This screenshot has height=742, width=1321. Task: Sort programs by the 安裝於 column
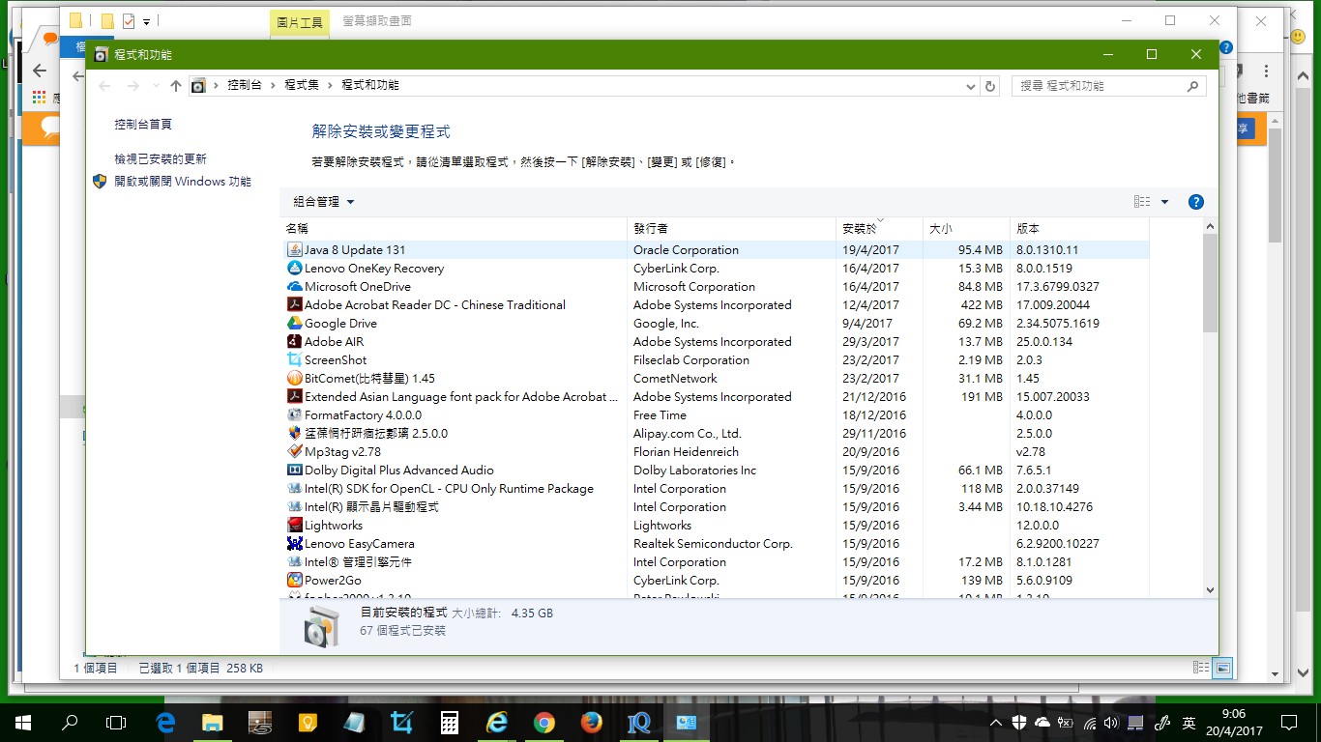(x=879, y=229)
